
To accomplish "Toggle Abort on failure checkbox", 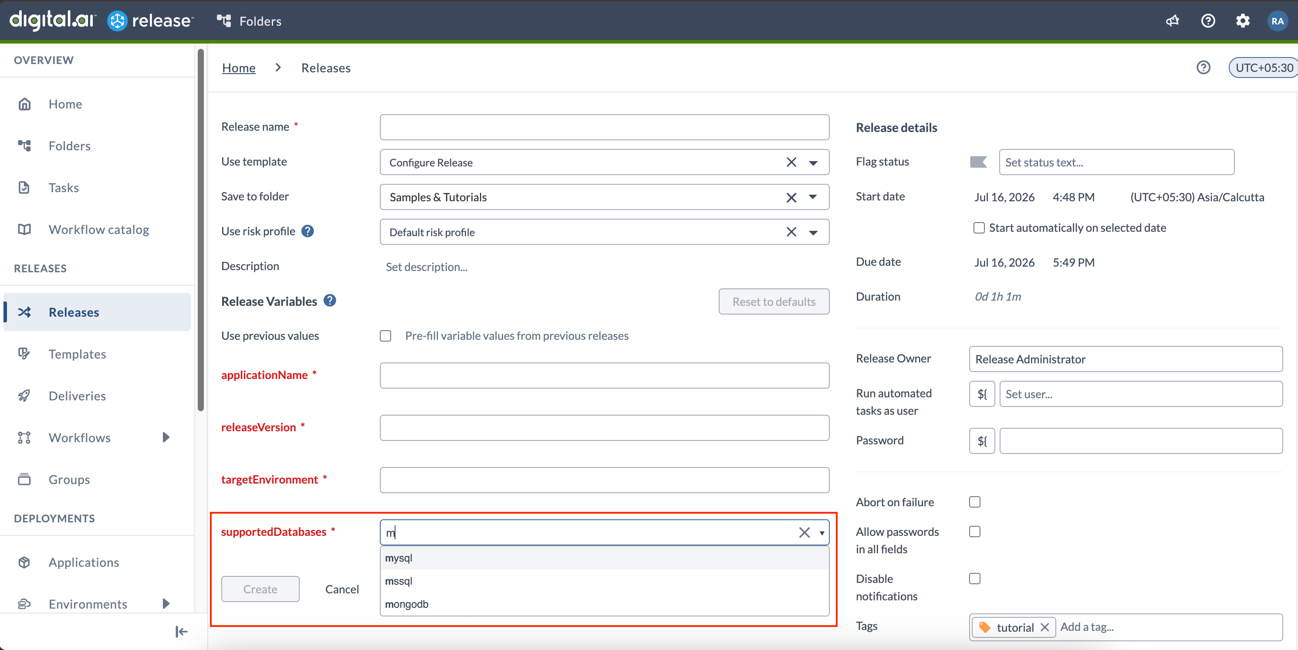I will point(974,502).
